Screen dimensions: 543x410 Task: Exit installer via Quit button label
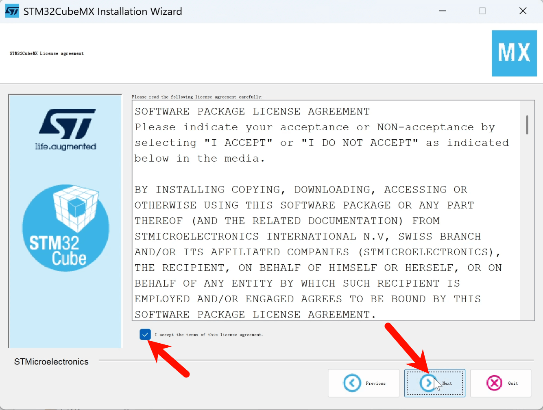(x=513, y=384)
